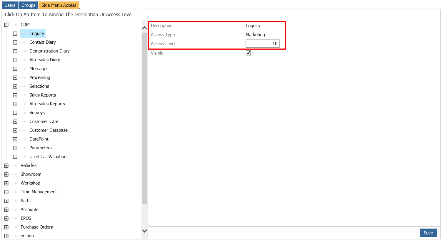This screenshot has height=240, width=442.
Task: Click the scrollbar down arrow
Action: 144,231
